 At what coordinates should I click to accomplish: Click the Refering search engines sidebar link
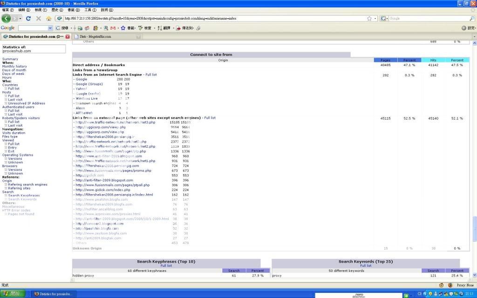click(x=27, y=185)
